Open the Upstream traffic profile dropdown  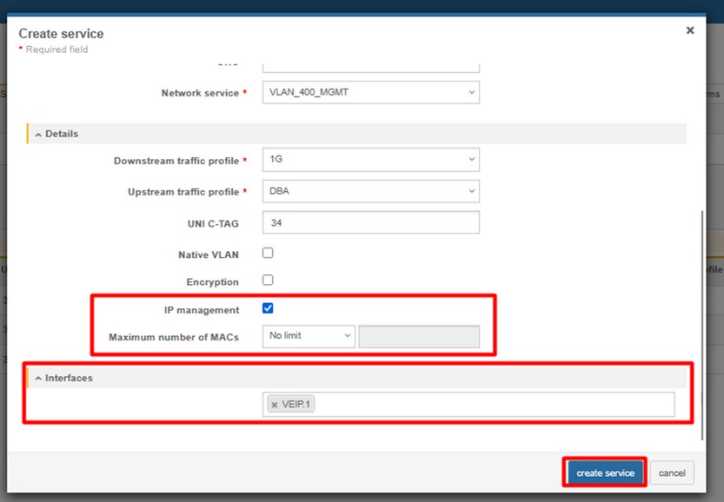(370, 191)
